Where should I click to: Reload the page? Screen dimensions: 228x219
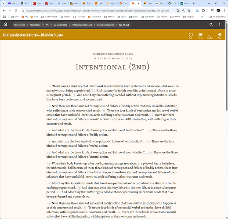16,11
